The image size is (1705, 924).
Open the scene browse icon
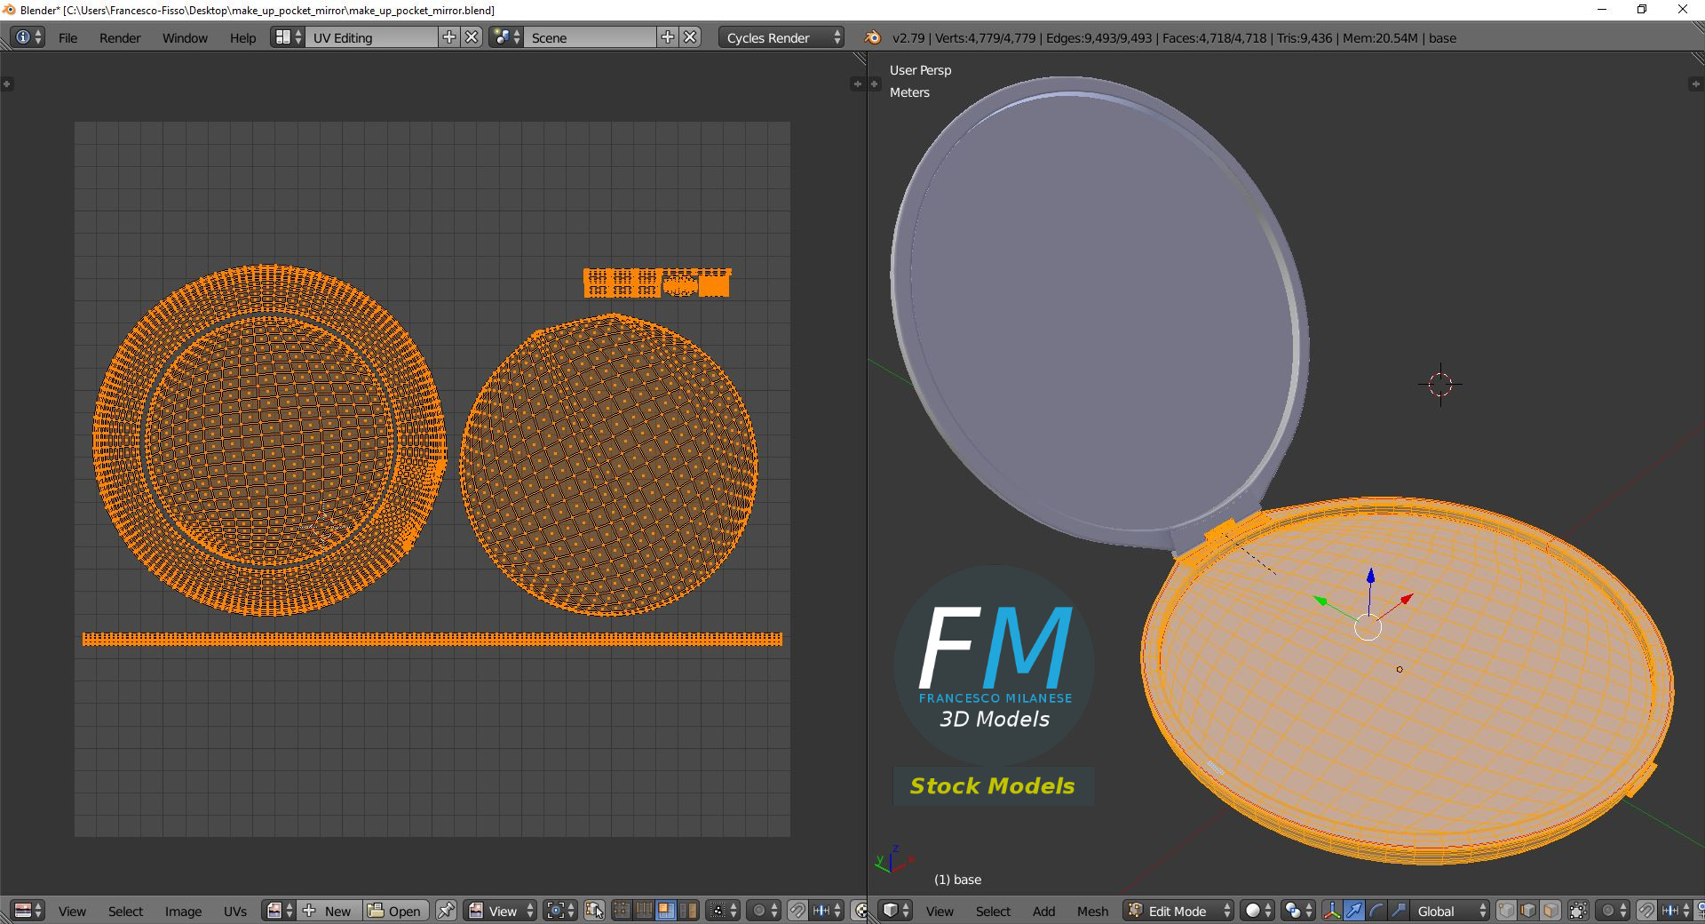[506, 37]
